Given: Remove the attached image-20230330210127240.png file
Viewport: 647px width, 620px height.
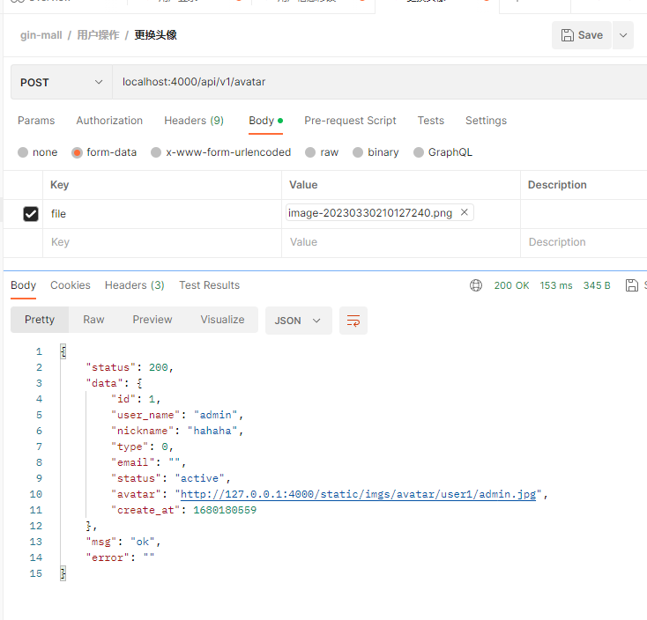Looking at the screenshot, I should pos(465,212).
